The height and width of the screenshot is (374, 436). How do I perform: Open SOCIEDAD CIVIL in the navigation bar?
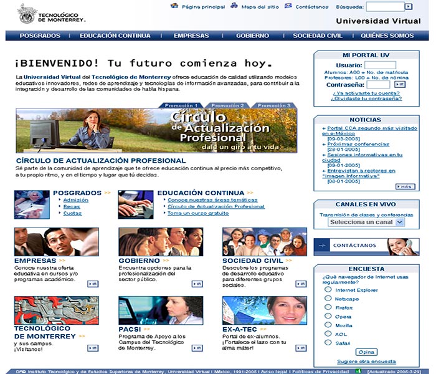pyautogui.click(x=318, y=36)
